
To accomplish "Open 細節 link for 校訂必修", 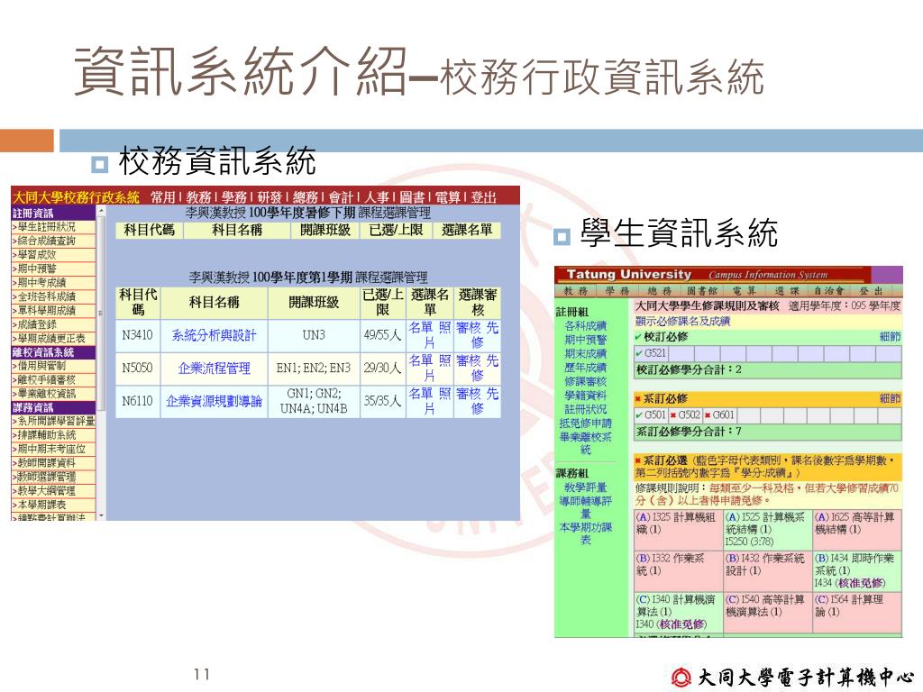I will (890, 337).
